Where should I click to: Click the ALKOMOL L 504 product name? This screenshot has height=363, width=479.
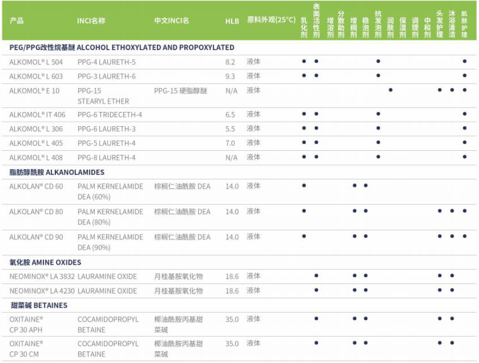pyautogui.click(x=36, y=62)
